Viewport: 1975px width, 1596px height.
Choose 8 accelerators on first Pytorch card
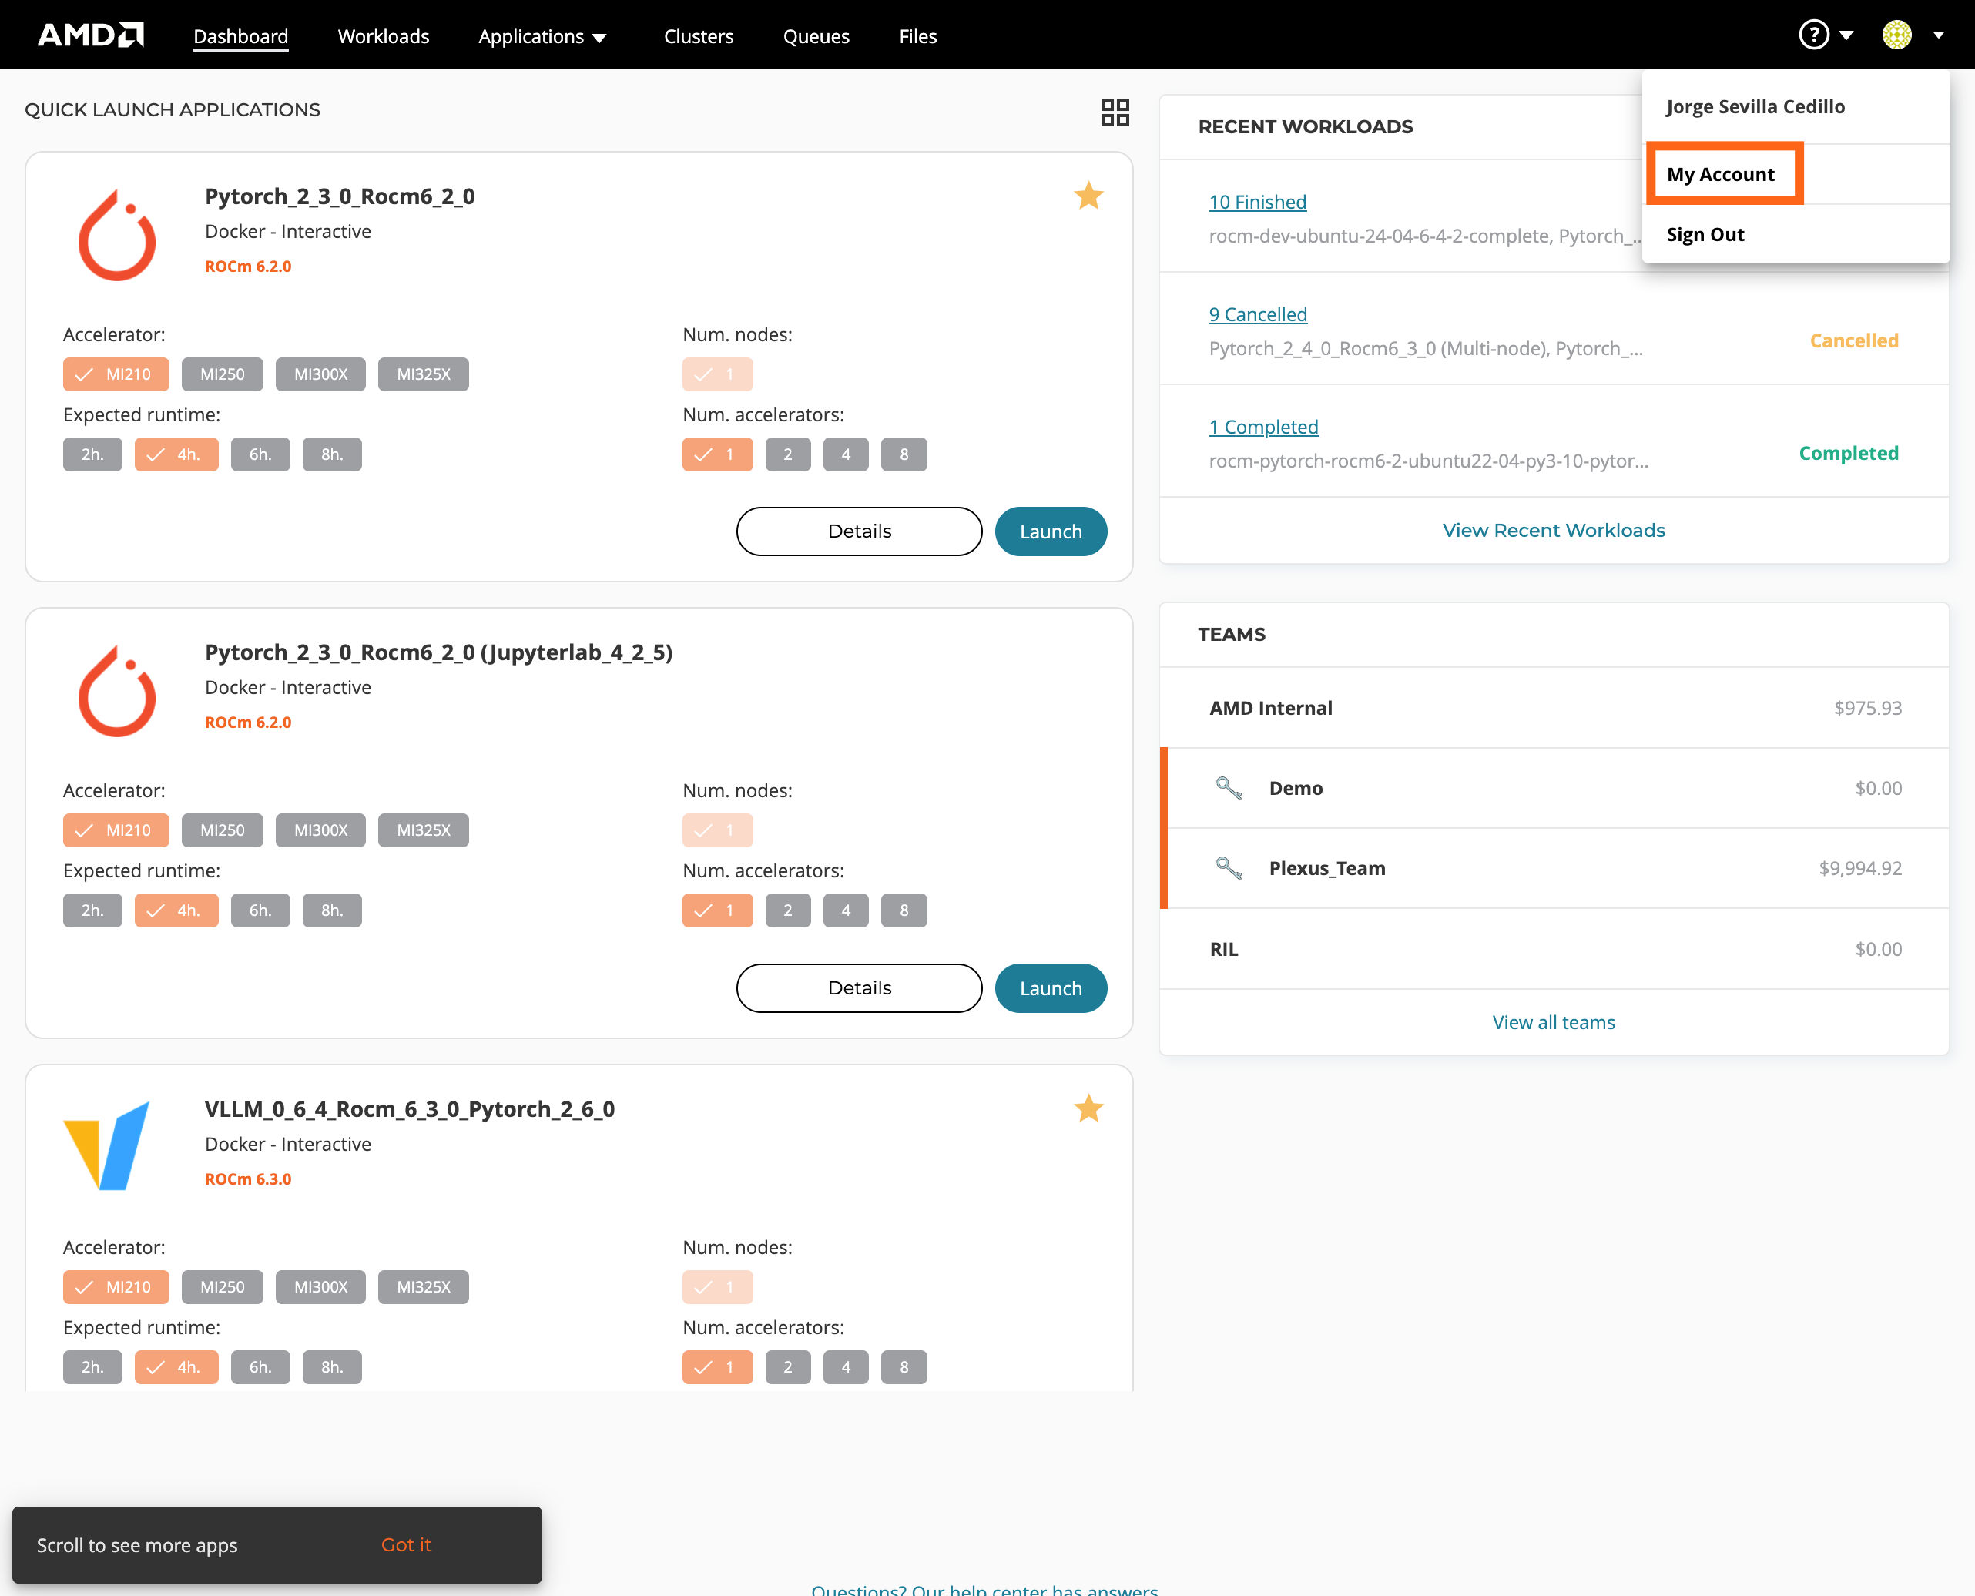[904, 454]
